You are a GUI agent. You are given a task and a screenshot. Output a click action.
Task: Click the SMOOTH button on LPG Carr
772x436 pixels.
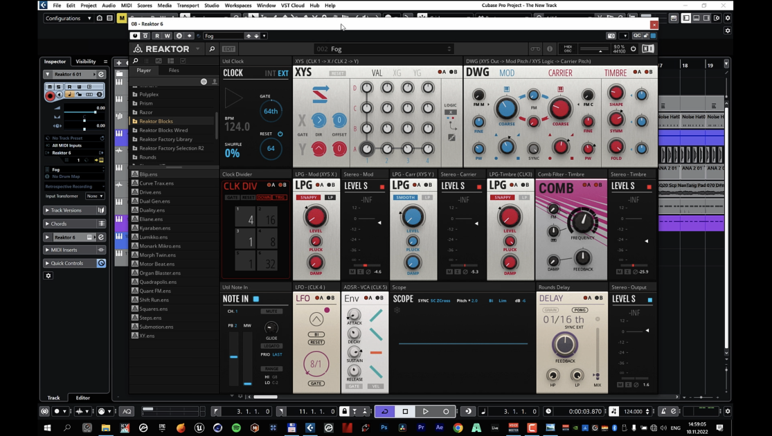(x=405, y=197)
